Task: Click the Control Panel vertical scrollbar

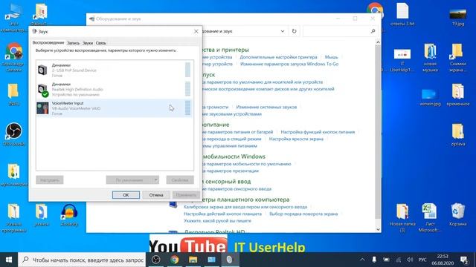Action: click(x=378, y=132)
